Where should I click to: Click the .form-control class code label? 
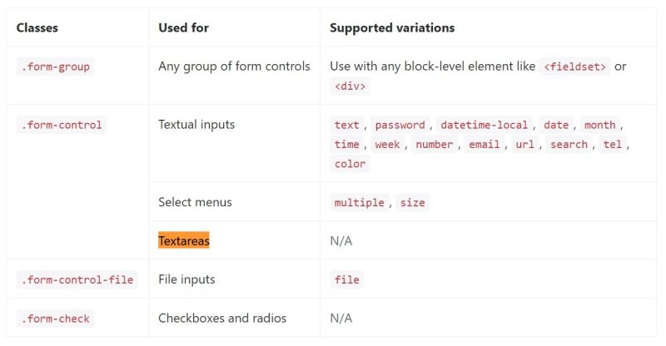click(x=60, y=125)
